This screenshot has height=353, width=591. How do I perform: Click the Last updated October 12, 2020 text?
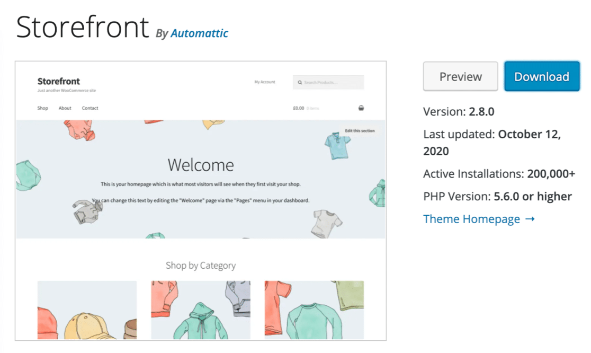(x=492, y=143)
